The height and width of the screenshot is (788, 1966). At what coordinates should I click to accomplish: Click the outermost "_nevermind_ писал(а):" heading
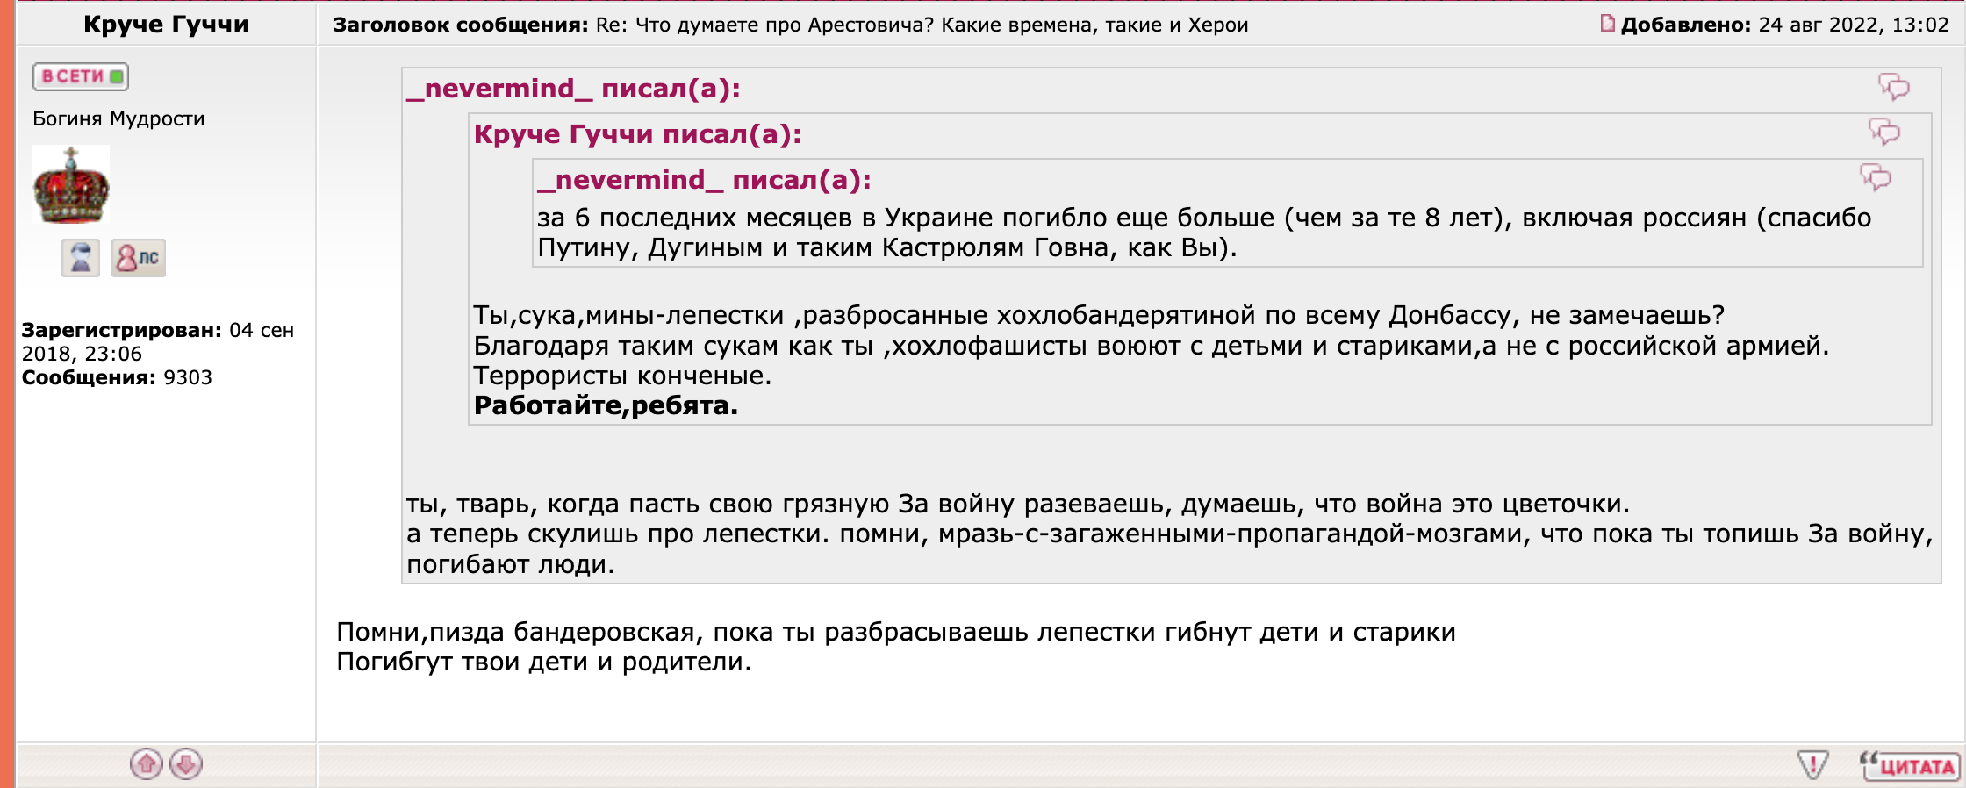574,89
